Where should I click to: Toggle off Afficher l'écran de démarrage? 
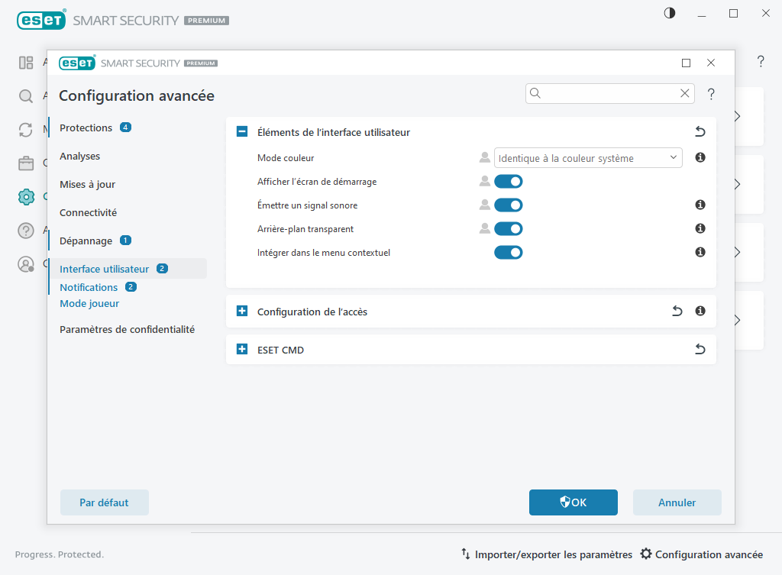(x=509, y=181)
